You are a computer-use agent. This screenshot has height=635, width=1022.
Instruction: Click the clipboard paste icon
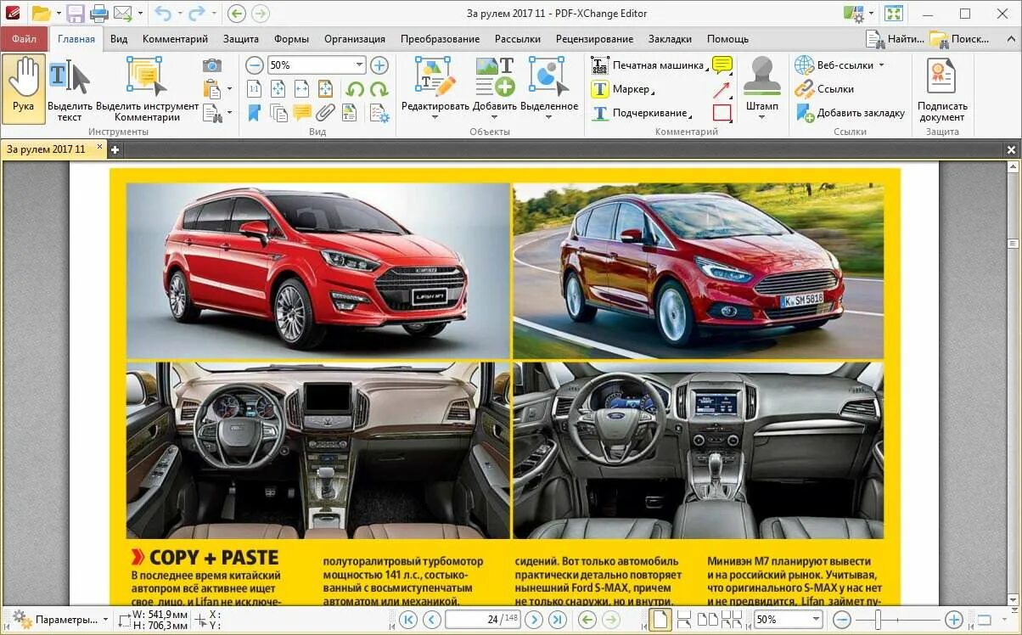pos(211,89)
